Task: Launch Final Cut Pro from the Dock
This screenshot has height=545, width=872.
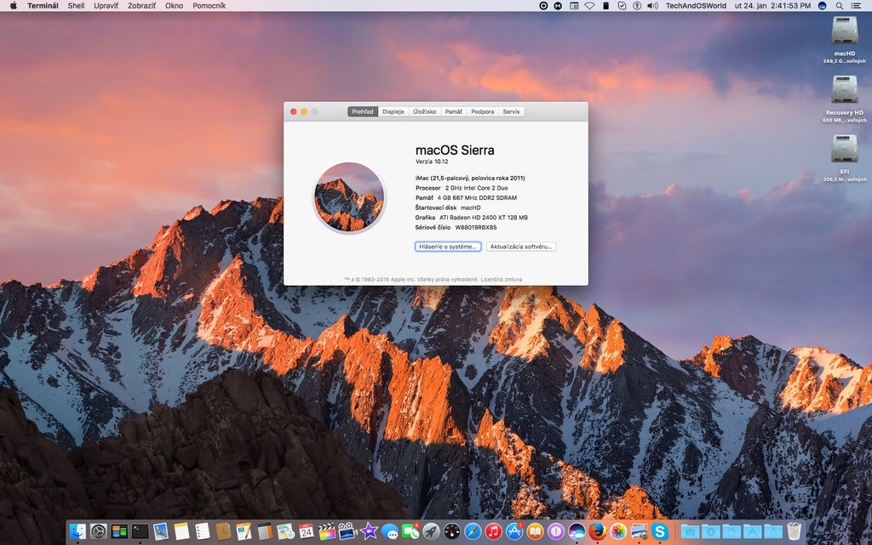Action: pyautogui.click(x=327, y=531)
